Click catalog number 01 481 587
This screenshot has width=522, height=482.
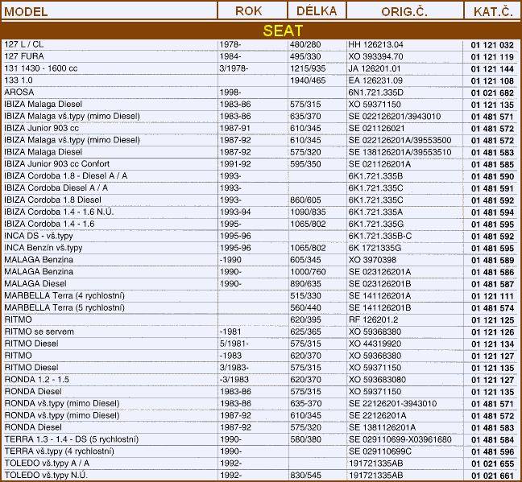pyautogui.click(x=492, y=284)
